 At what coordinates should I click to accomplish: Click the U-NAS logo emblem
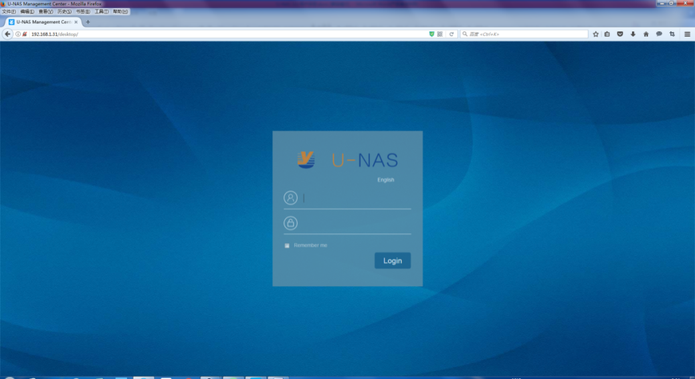click(x=306, y=160)
